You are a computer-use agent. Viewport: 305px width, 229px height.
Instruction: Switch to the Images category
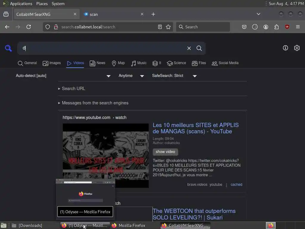[x=52, y=63]
